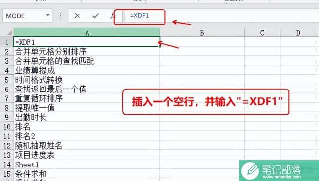Select cell with 项目进度表
319x181 pixels.
pyautogui.click(x=87, y=155)
